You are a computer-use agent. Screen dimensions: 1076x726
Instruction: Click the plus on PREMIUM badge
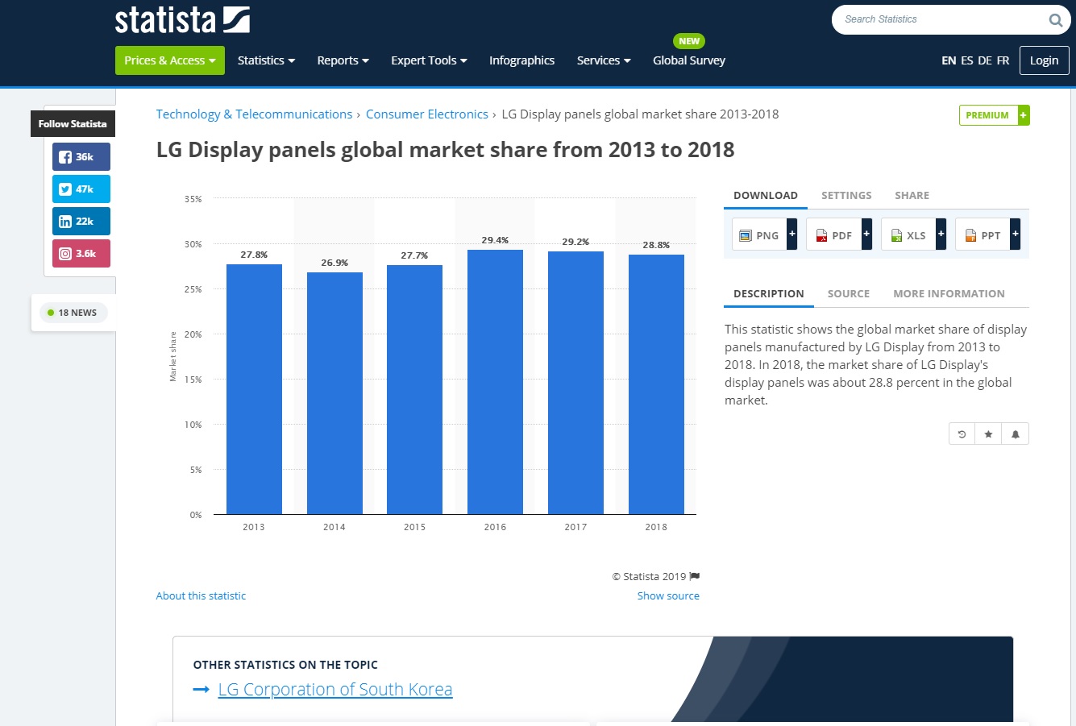(x=1024, y=115)
